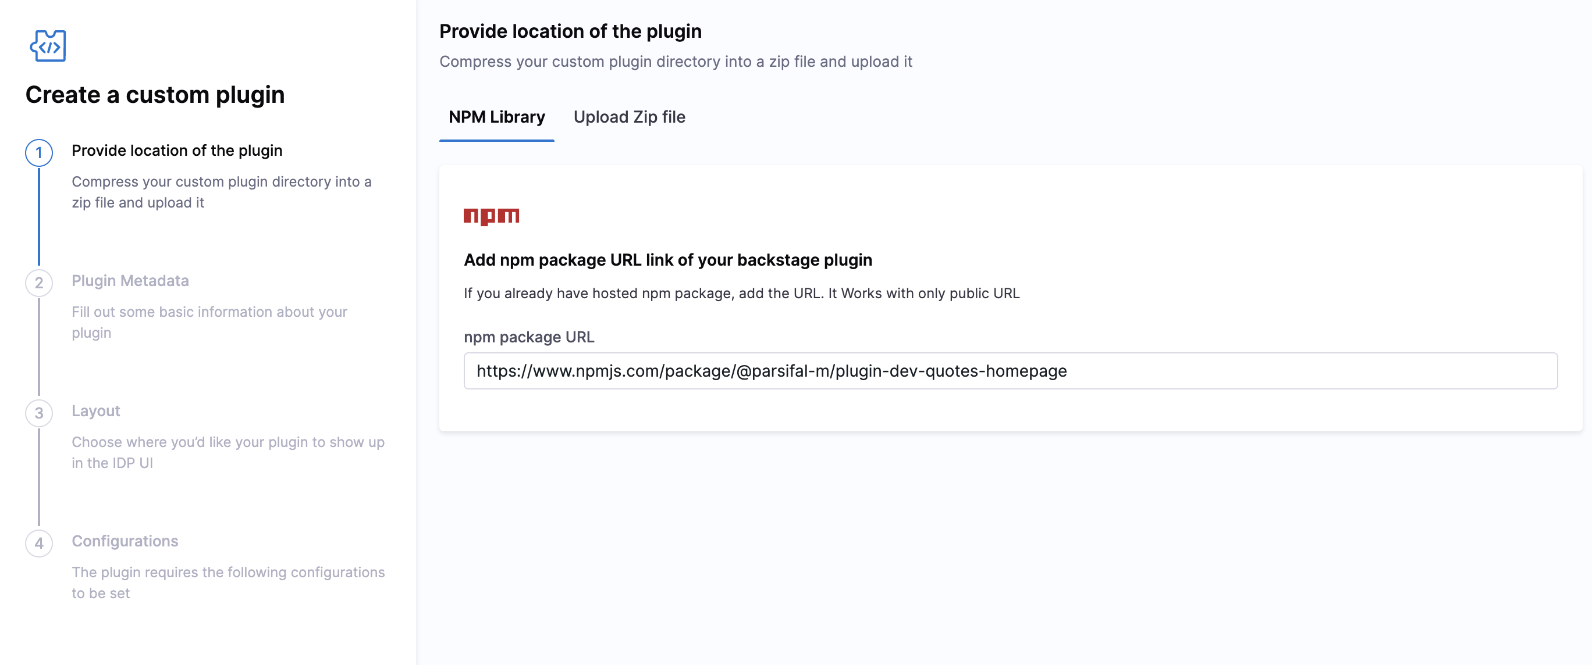Select step 1 circle icon
1592x665 pixels.
[x=39, y=152]
